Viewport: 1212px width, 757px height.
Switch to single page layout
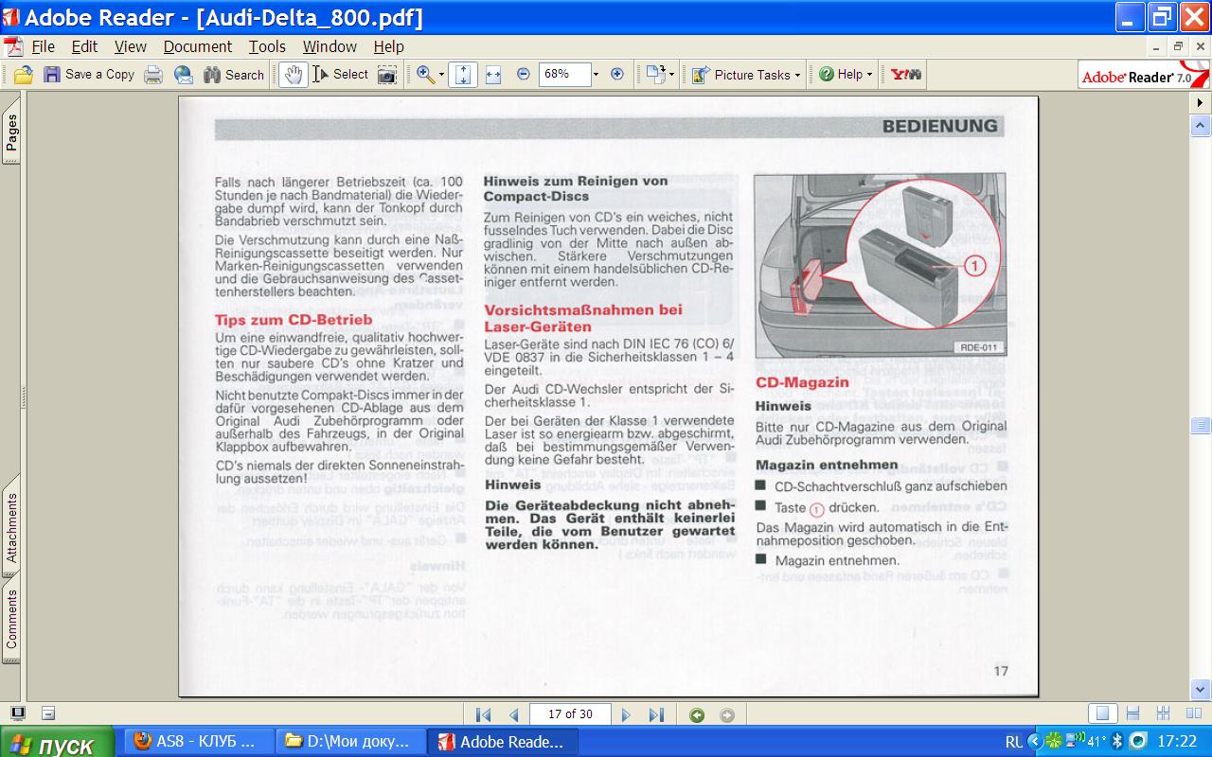click(x=1101, y=714)
